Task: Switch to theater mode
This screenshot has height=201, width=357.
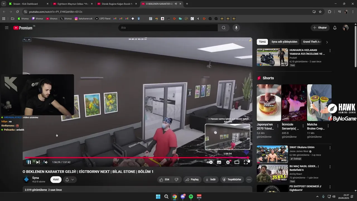Action: pos(237,162)
